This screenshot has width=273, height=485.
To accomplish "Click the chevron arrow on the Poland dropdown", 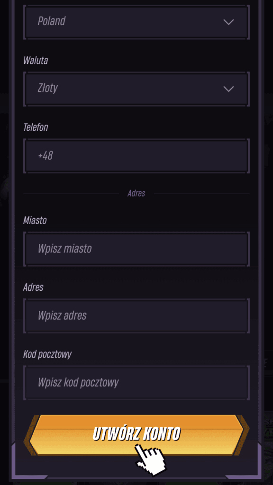I will click(x=228, y=22).
